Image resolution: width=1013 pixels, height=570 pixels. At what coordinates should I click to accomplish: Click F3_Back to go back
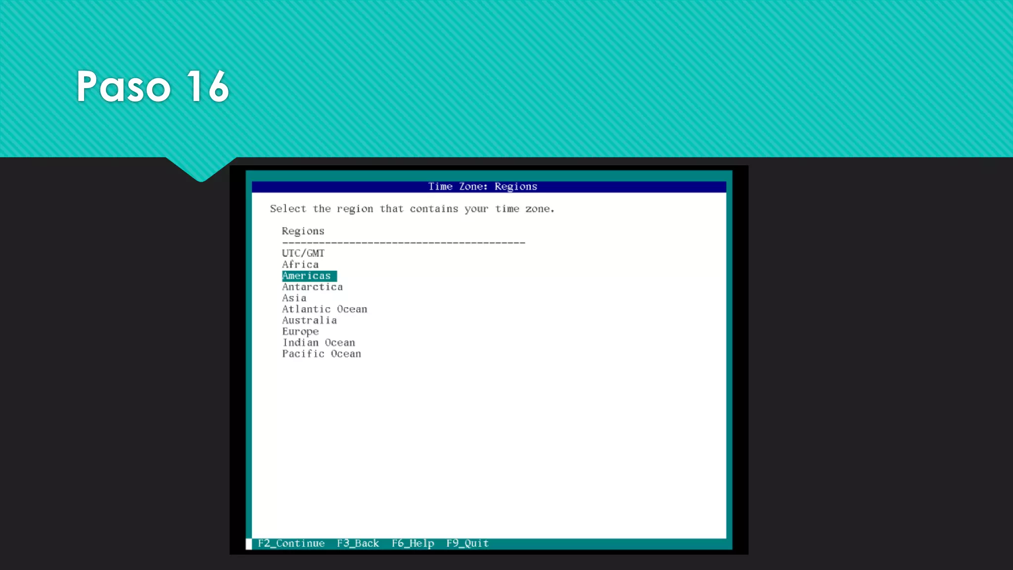[358, 543]
